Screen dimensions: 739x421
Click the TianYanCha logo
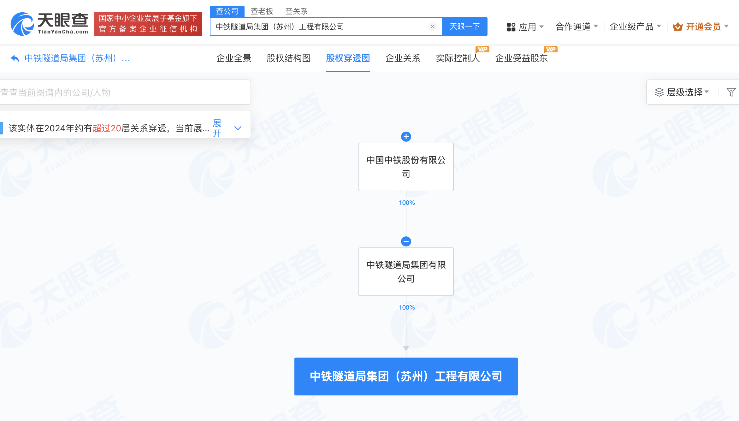[x=49, y=24]
